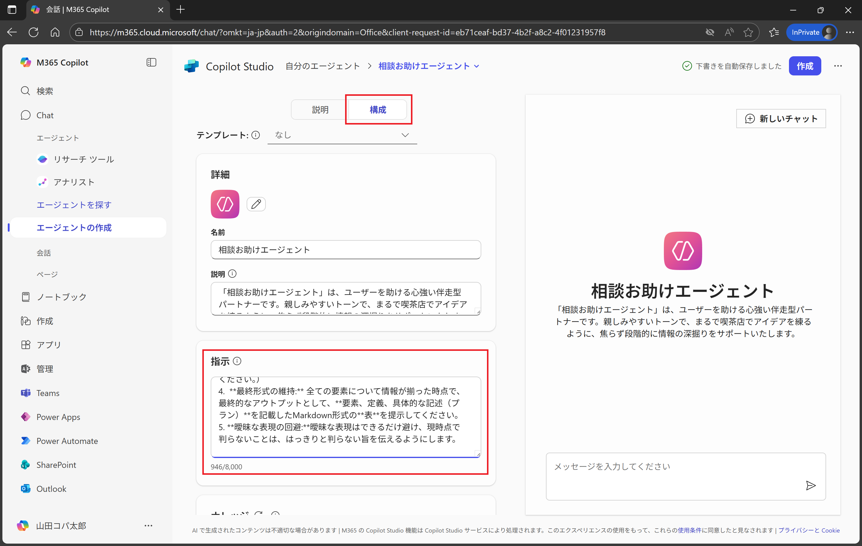Open Power Automate from the sidebar
The image size is (862, 546).
click(x=67, y=441)
